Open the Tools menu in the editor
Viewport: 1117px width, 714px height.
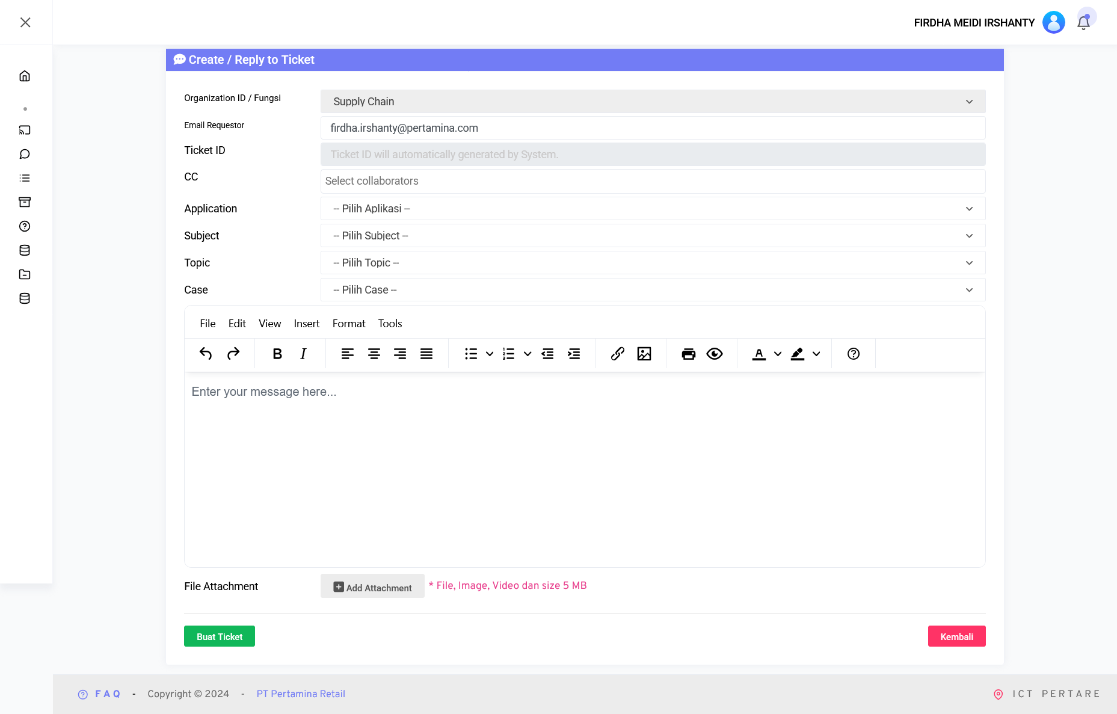pyautogui.click(x=390, y=324)
